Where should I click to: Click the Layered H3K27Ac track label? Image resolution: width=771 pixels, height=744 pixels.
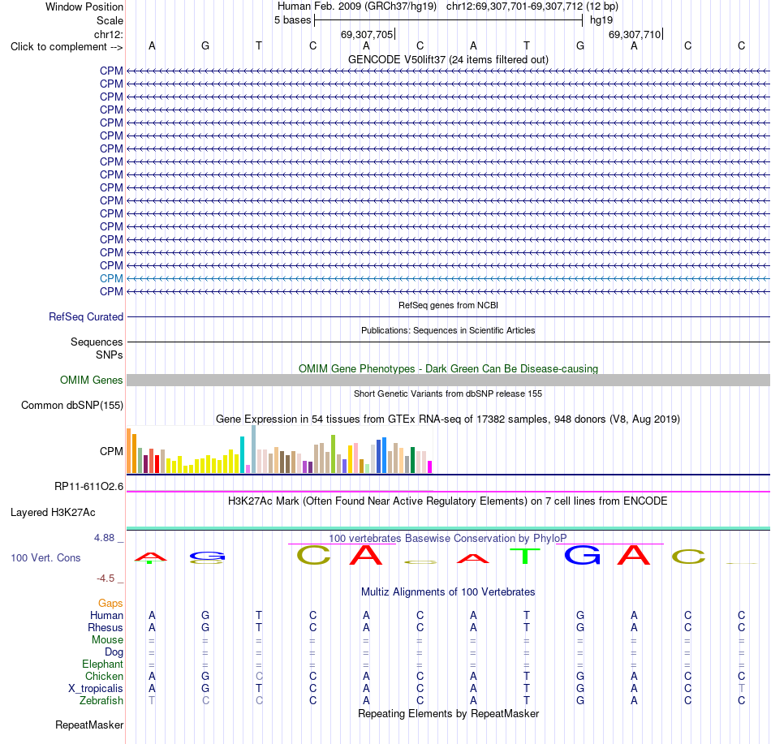53,513
